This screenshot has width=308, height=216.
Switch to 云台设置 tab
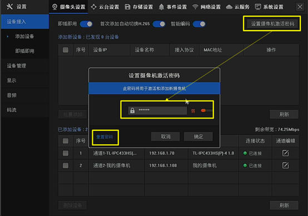tap(105, 7)
